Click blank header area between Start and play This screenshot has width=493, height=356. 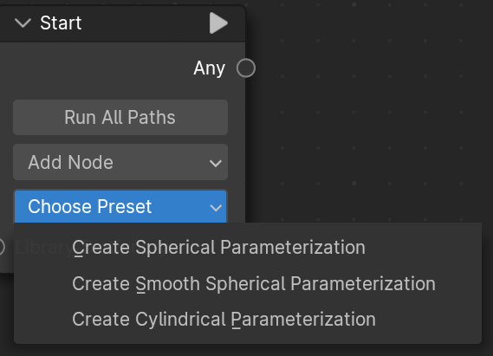[145, 23]
